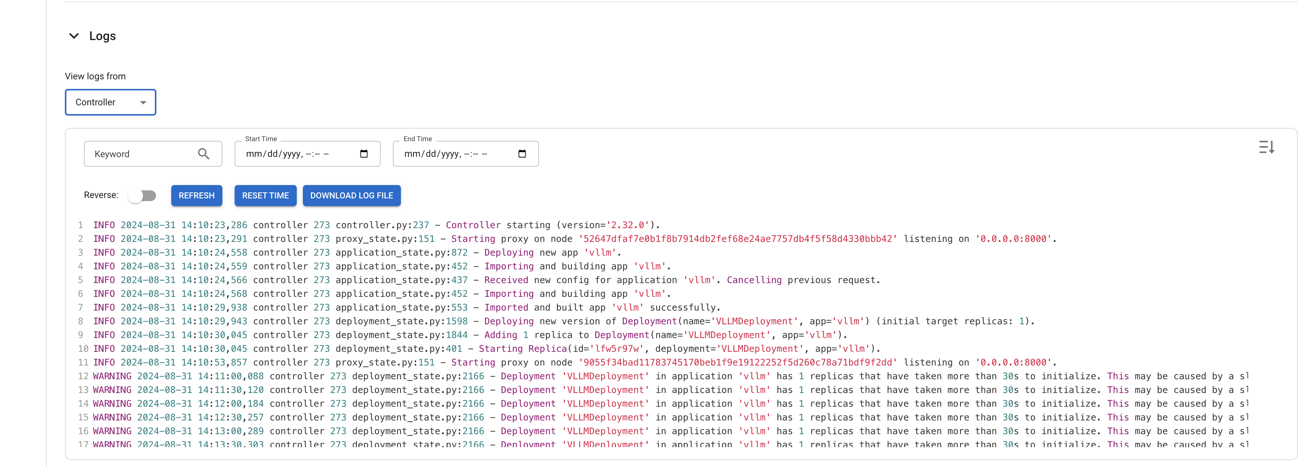Collapse the Logs section chevron

[x=74, y=36]
